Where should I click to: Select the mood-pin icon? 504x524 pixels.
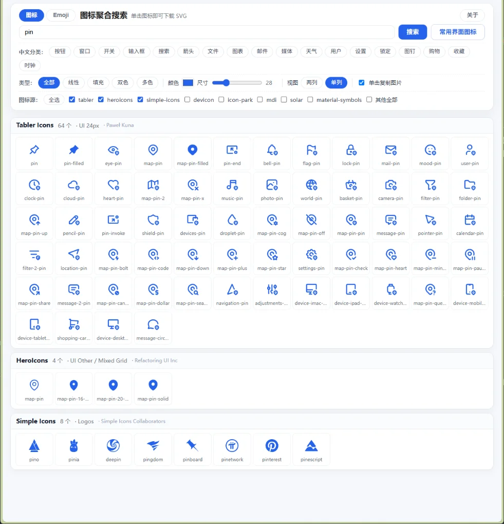[x=430, y=153]
